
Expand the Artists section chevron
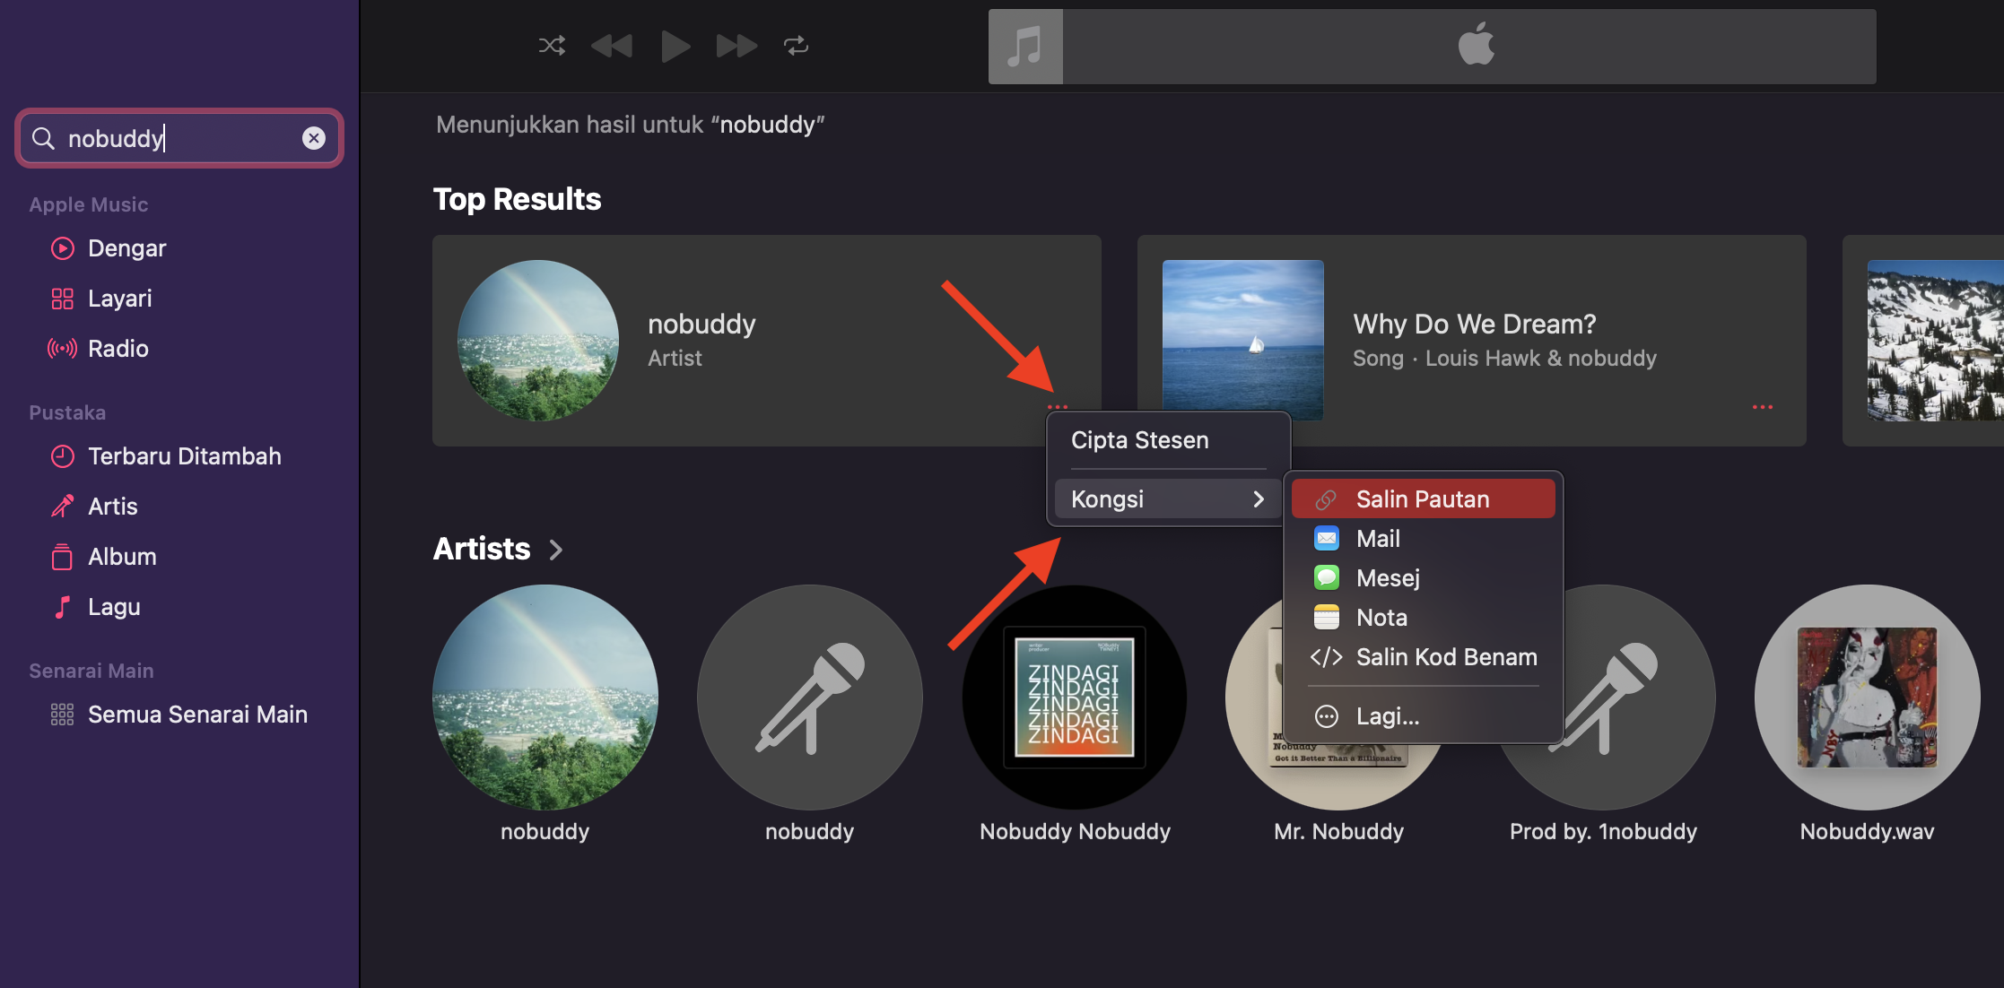pyautogui.click(x=556, y=550)
